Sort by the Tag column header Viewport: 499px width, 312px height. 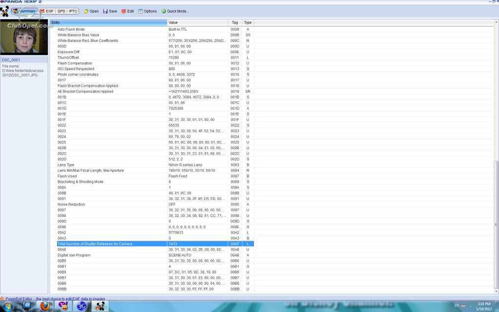click(x=235, y=22)
